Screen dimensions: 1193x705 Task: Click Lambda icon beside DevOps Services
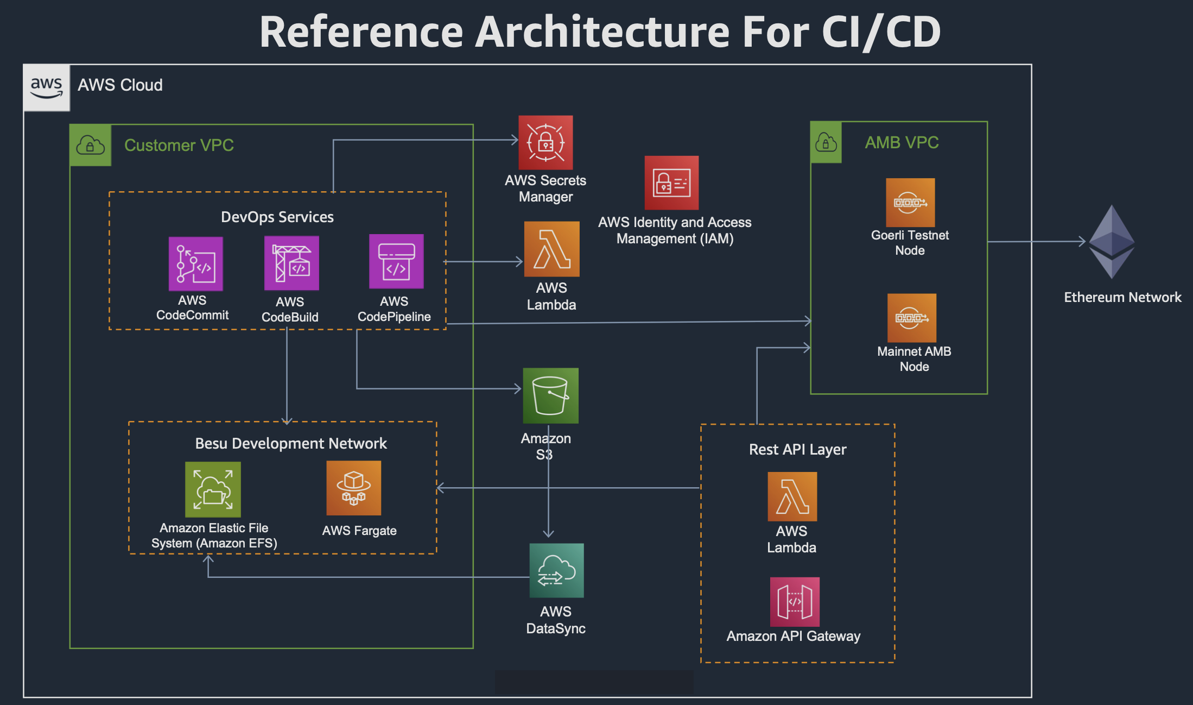click(551, 249)
